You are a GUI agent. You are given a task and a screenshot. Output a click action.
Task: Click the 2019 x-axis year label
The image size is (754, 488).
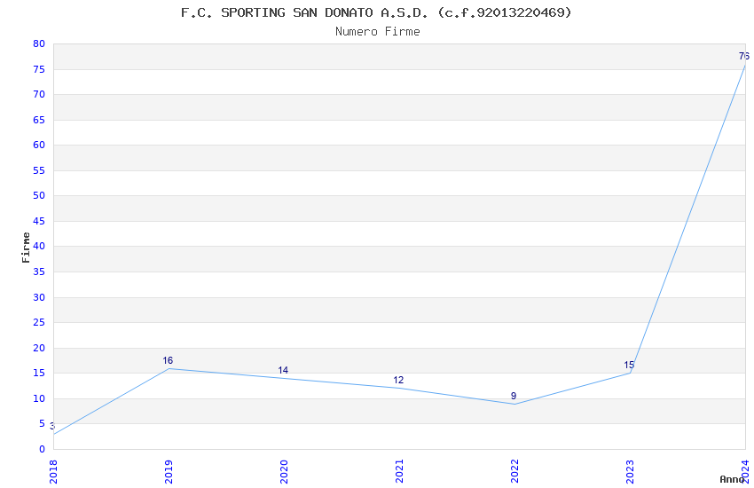click(x=169, y=471)
